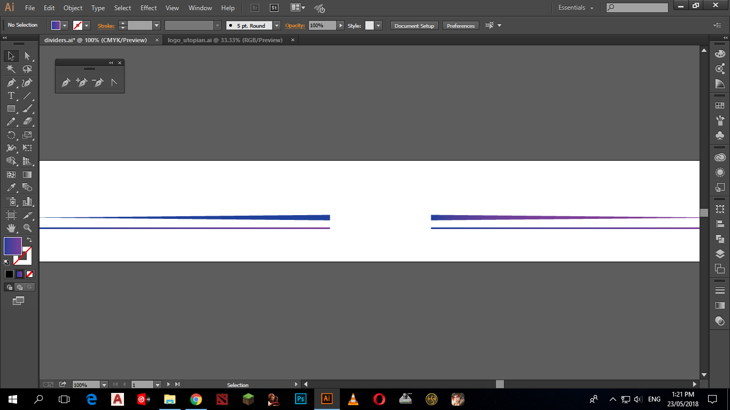
Task: Switch to the dividers.ai document tab
Action: pos(96,40)
